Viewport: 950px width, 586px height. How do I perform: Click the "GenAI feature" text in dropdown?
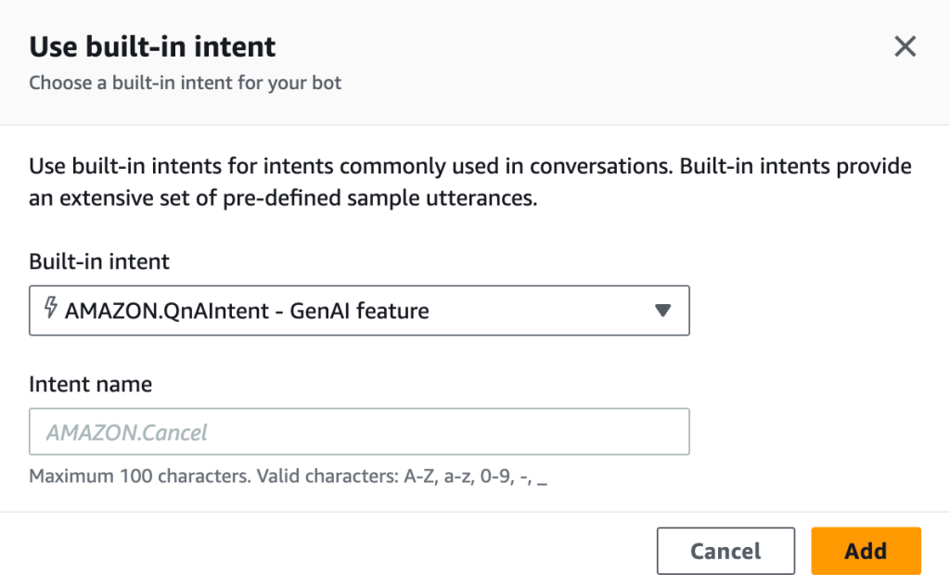360,311
